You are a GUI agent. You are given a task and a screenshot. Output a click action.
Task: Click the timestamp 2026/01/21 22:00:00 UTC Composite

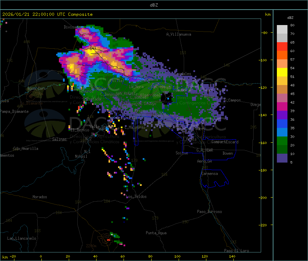coord(47,14)
